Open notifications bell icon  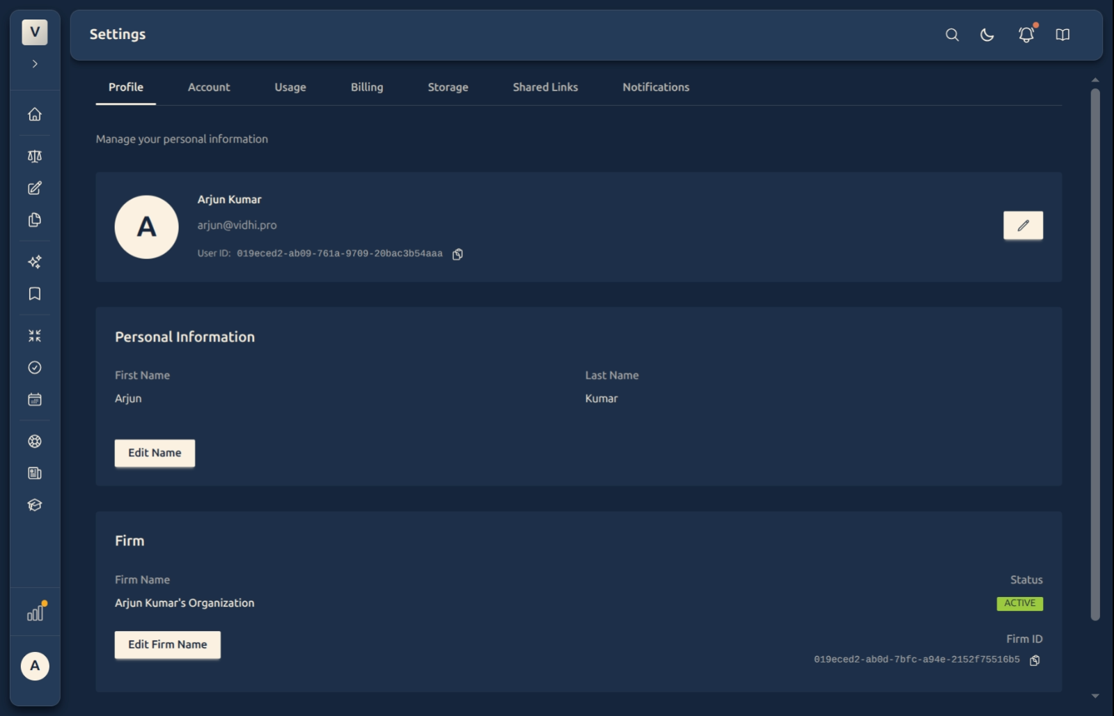click(1026, 34)
